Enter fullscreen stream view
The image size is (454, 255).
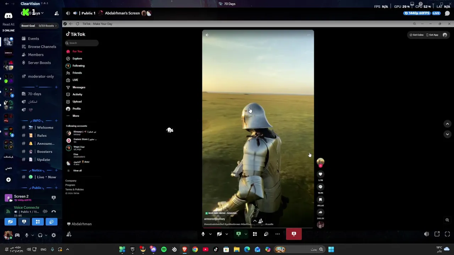pos(447,234)
